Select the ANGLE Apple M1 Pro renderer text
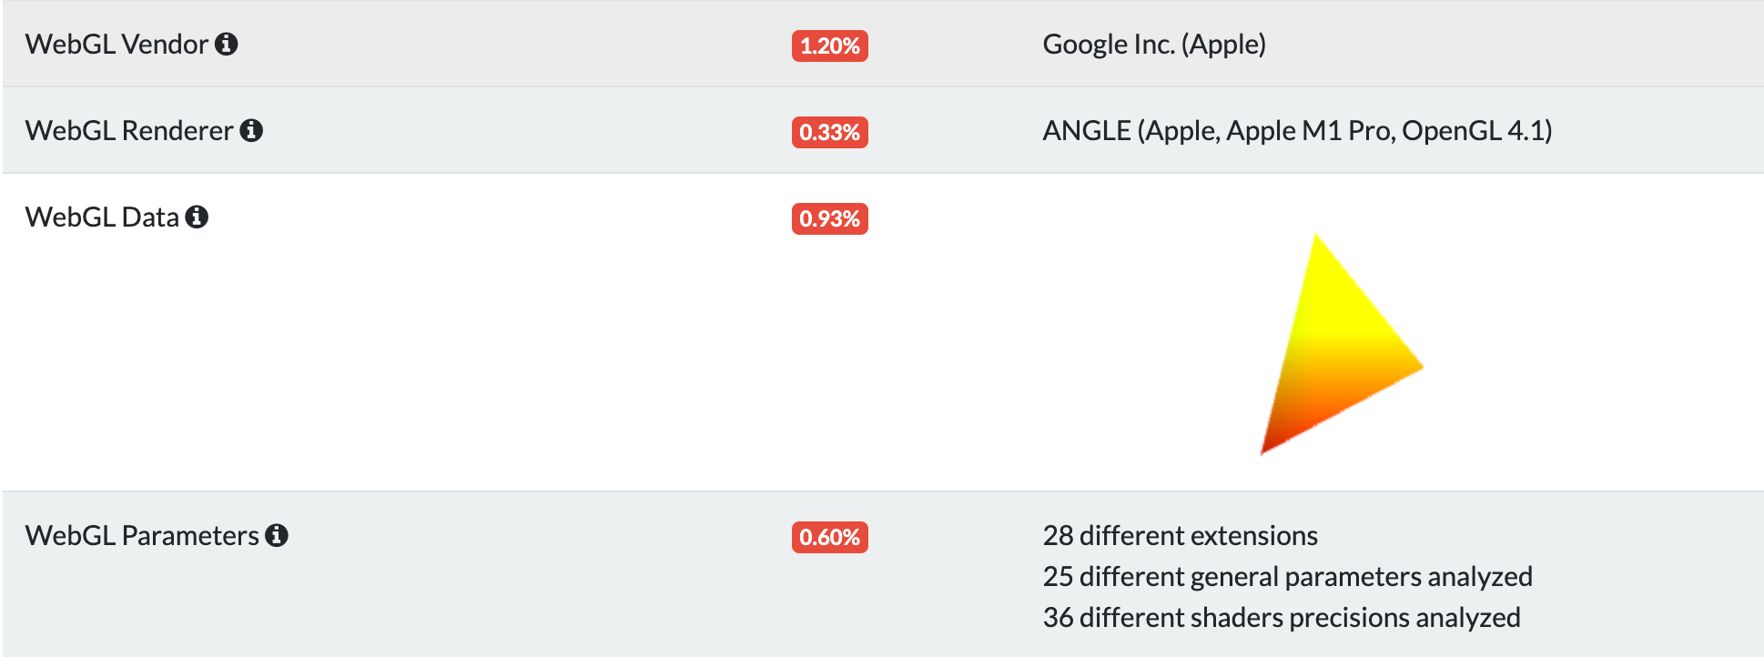The image size is (1764, 657). pos(1297,130)
